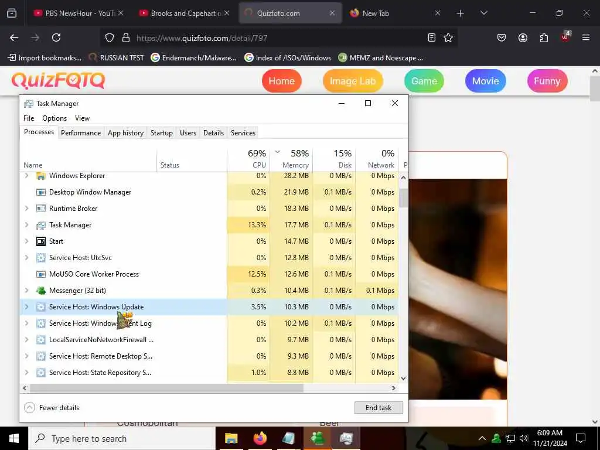
Task: Click the Movie button on QuizFOTO
Action: coord(486,81)
